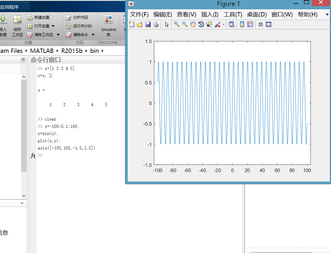This screenshot has width=331, height=253.
Task: Click the Figure 1 toolbar overflow arrow
Action: pyautogui.click(x=327, y=14)
